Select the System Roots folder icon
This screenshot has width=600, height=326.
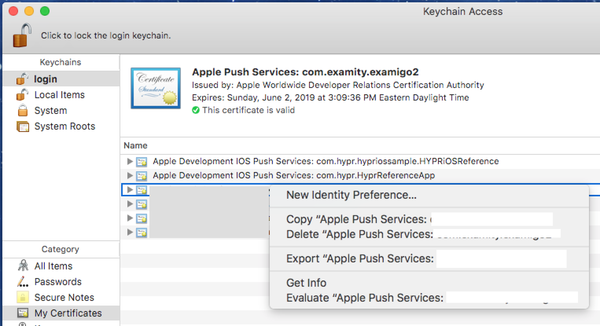[23, 126]
